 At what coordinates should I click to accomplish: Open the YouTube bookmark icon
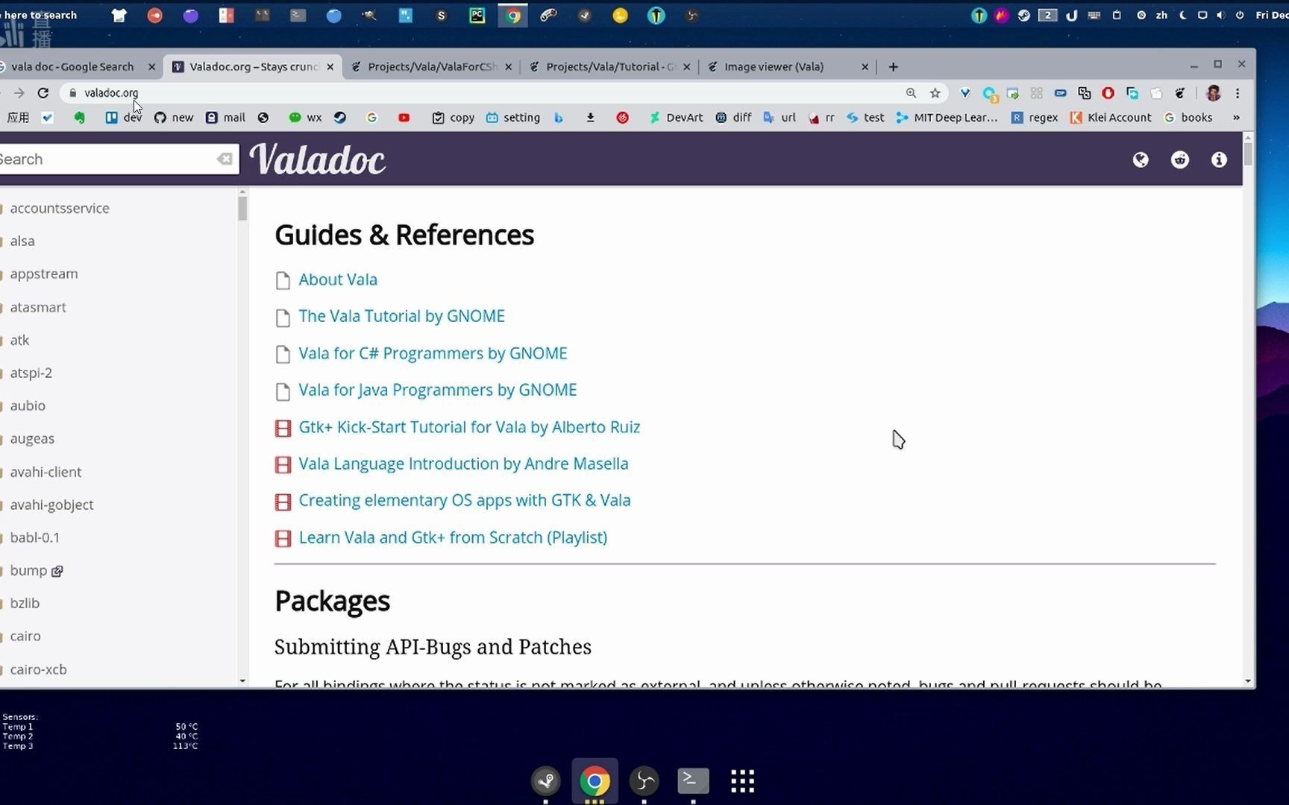point(404,118)
